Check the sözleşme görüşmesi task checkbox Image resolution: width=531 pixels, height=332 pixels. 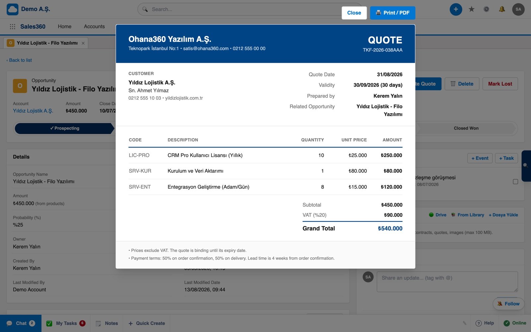pyautogui.click(x=515, y=182)
